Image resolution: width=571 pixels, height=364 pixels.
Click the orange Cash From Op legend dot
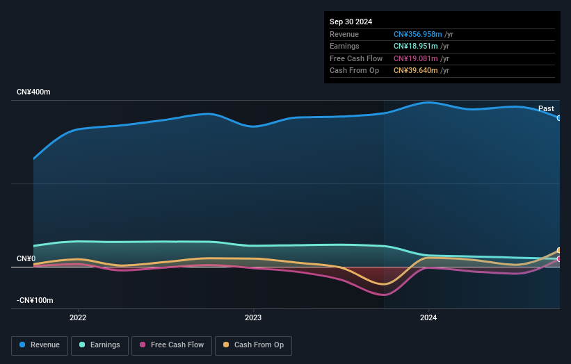pyautogui.click(x=226, y=345)
